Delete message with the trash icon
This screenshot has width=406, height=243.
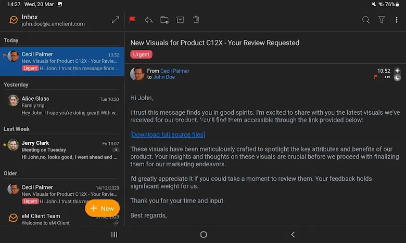[196, 20]
